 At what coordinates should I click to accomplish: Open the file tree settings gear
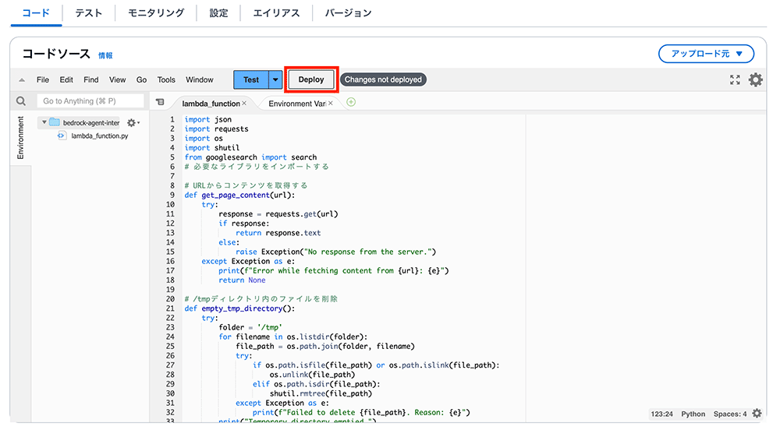[x=133, y=122]
